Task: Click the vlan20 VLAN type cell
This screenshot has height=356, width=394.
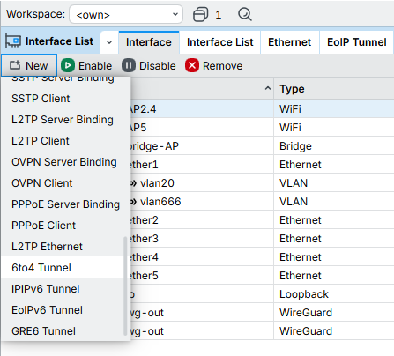Action: (334, 183)
